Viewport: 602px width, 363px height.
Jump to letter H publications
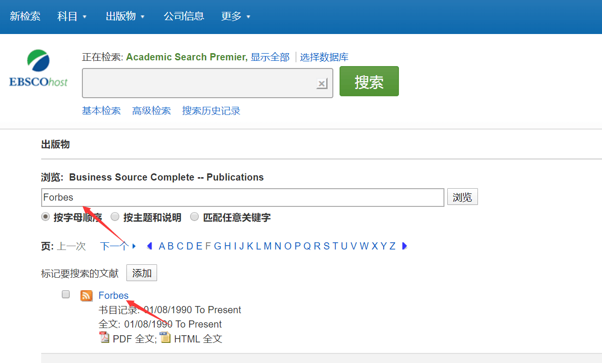[x=227, y=246]
